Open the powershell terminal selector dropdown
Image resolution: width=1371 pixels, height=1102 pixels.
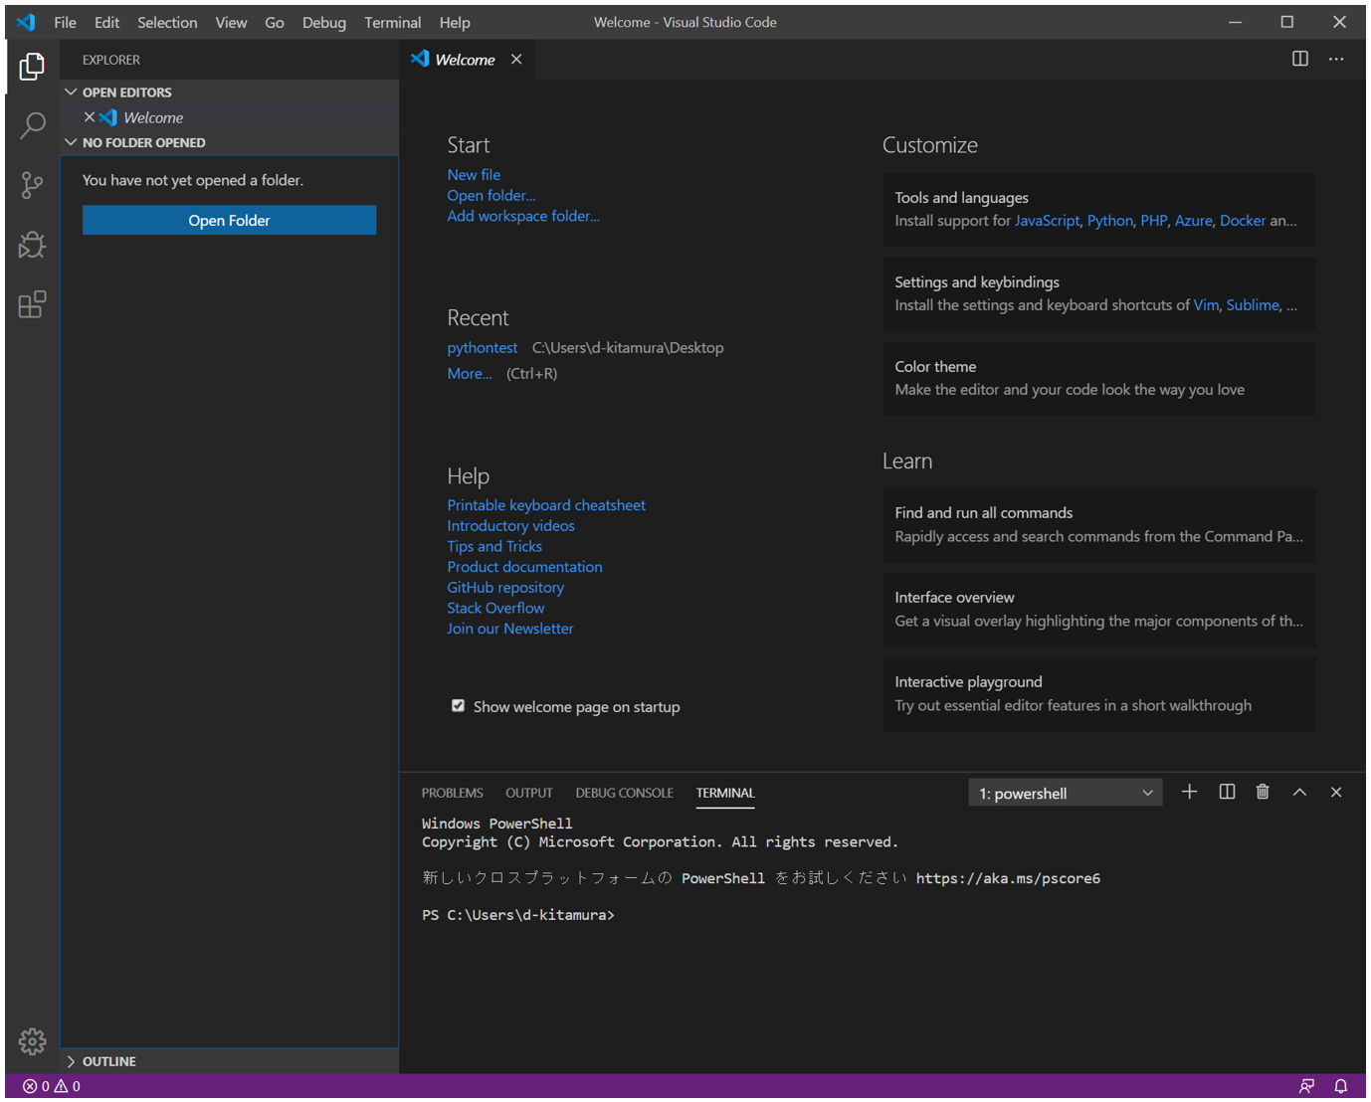point(1065,793)
